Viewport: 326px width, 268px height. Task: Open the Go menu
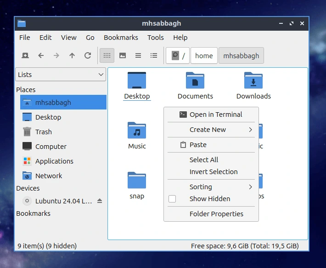pyautogui.click(x=90, y=38)
